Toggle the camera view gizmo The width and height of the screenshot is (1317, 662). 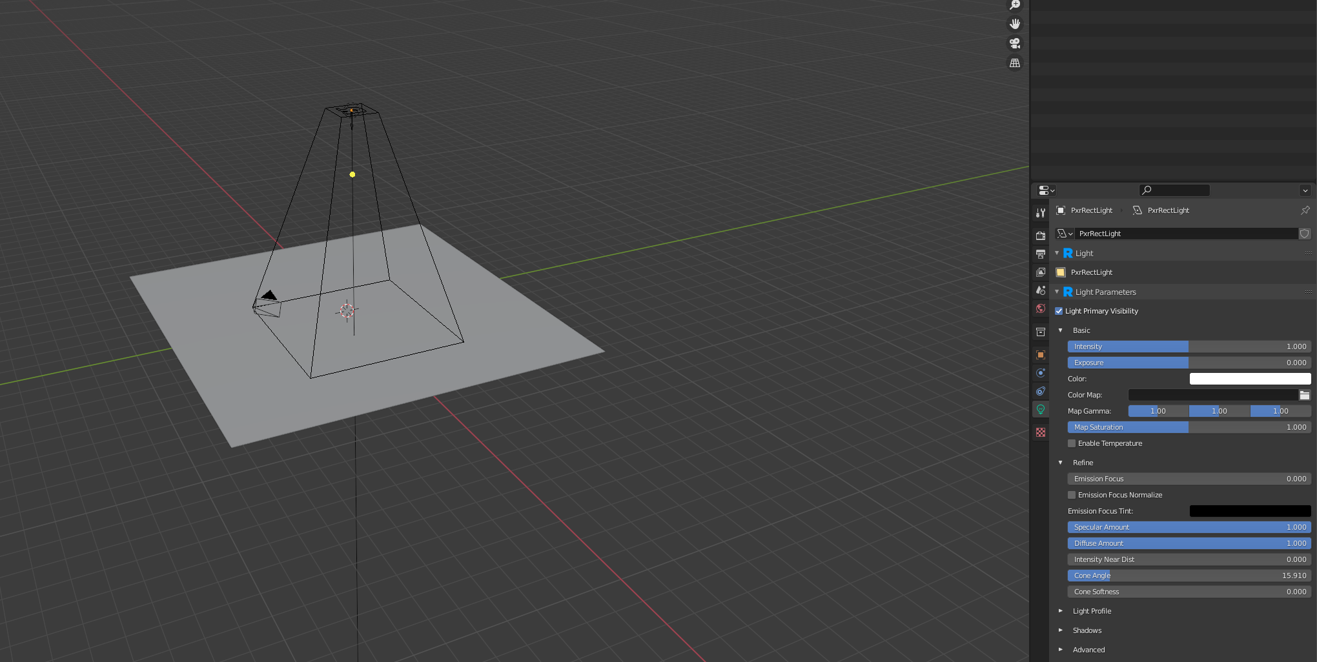tap(1014, 43)
